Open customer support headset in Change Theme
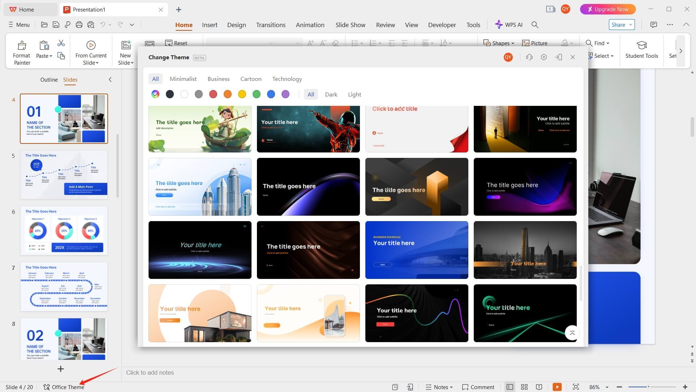 529,57
